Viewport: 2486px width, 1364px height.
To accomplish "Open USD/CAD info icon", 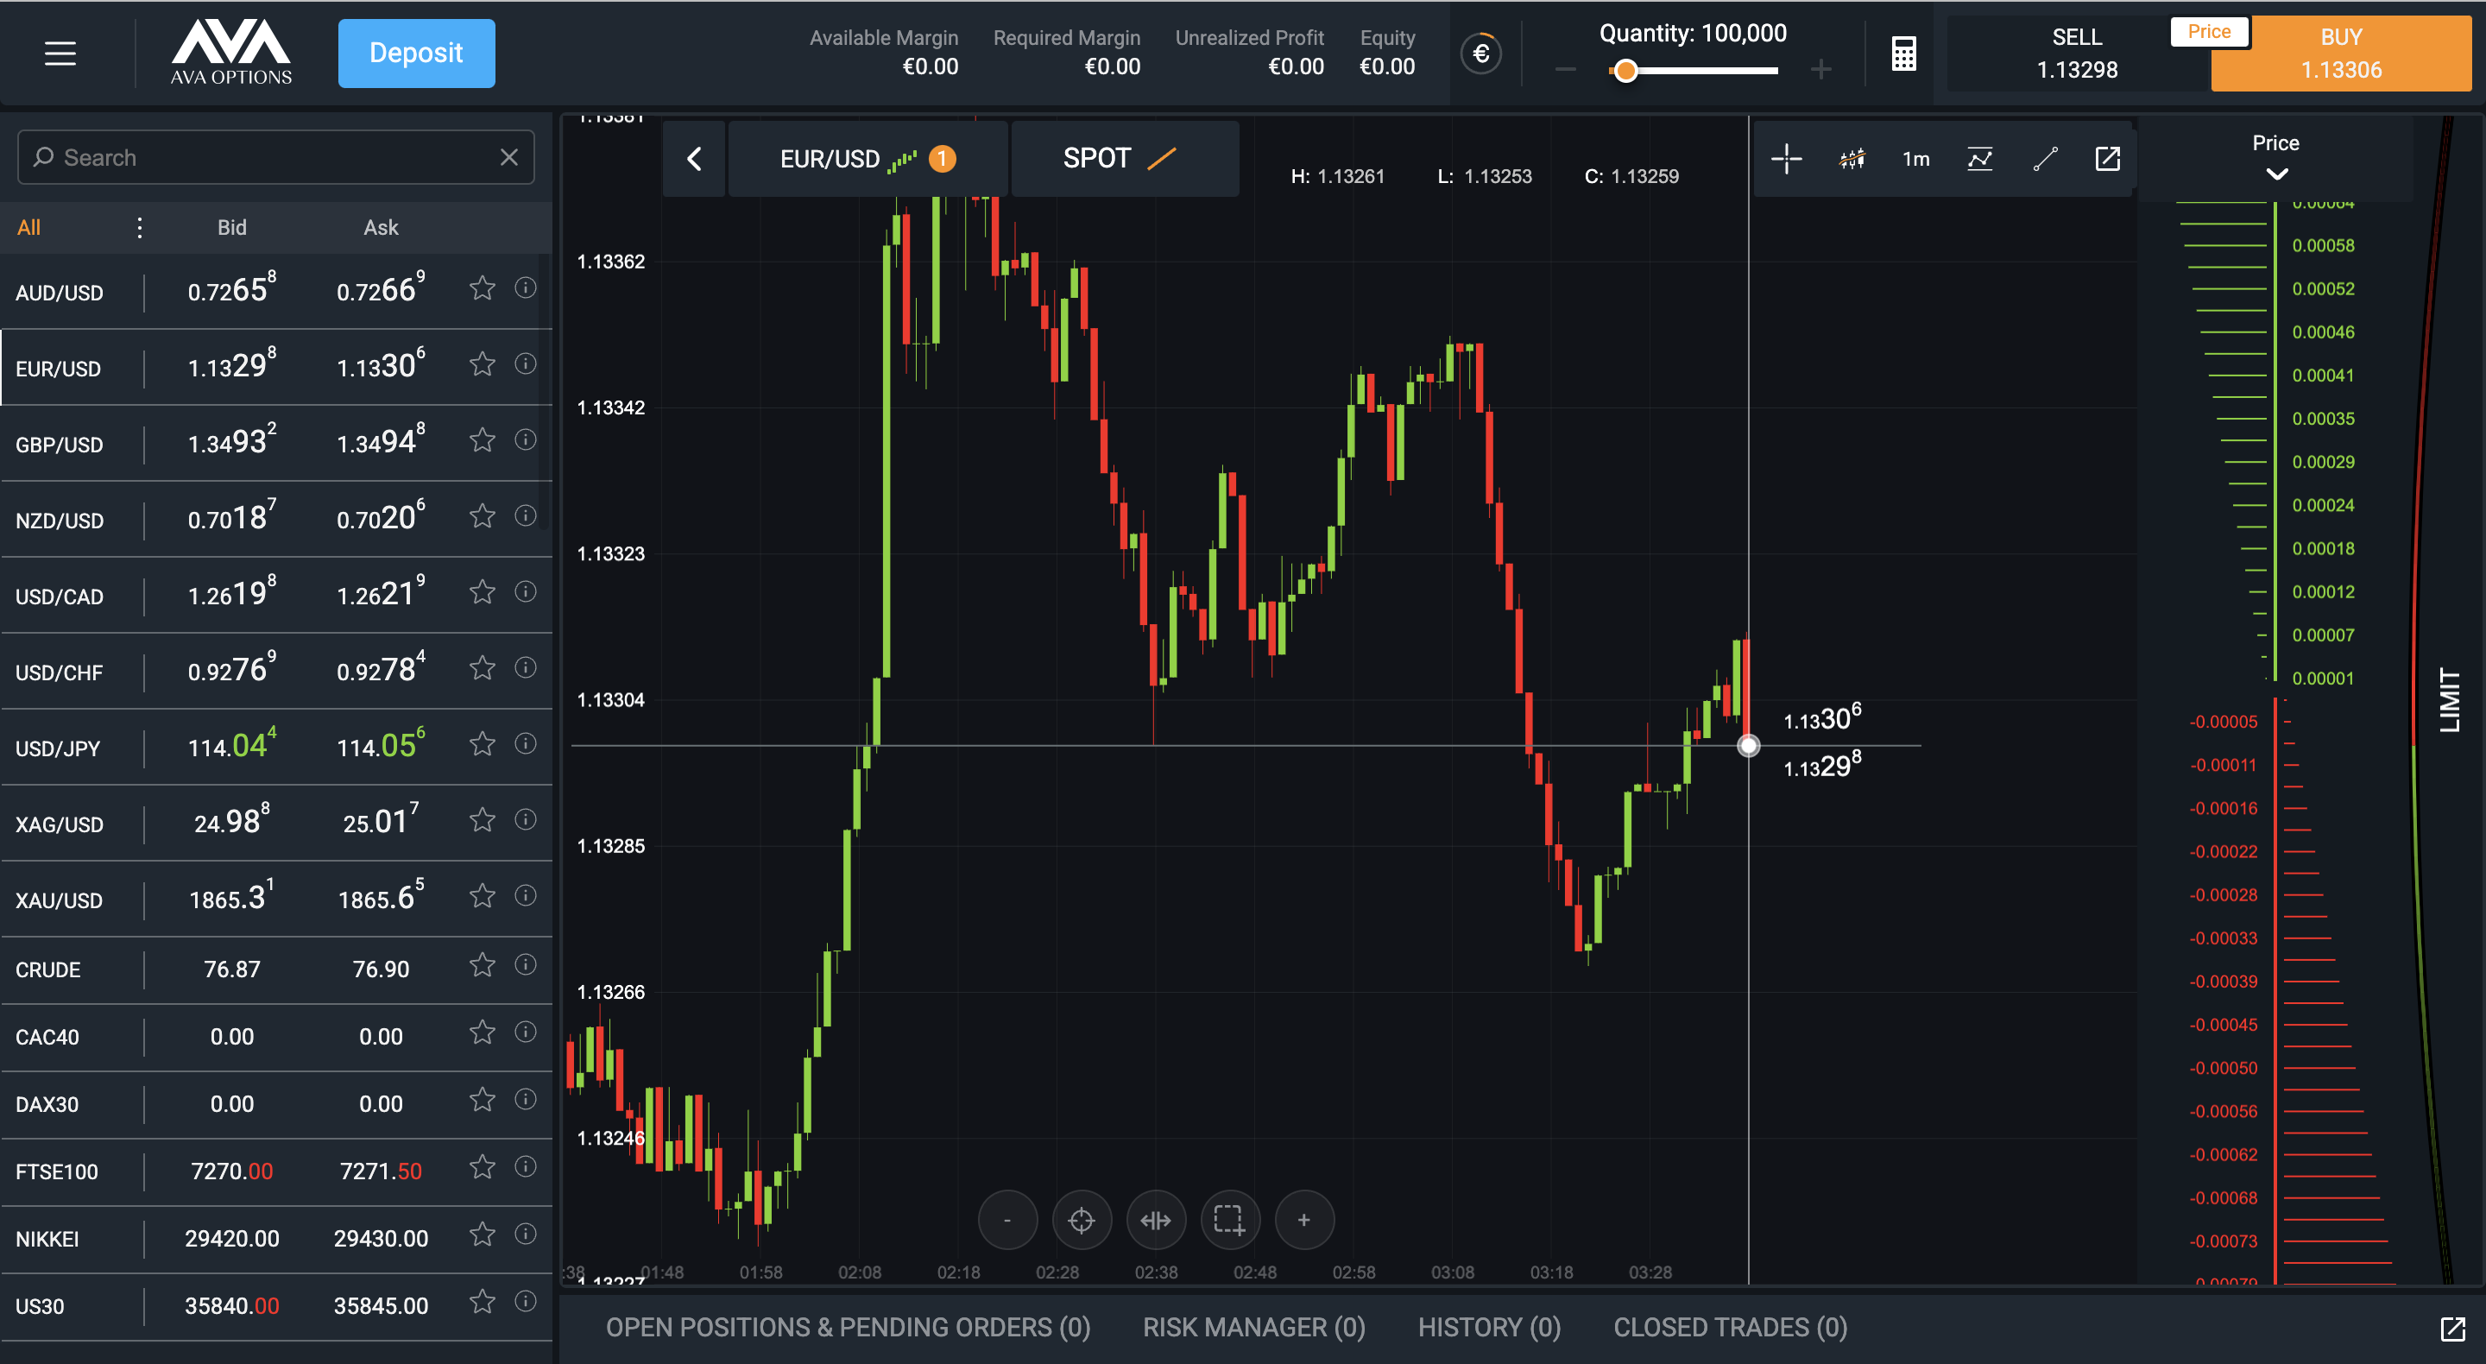I will pyautogui.click(x=525, y=590).
